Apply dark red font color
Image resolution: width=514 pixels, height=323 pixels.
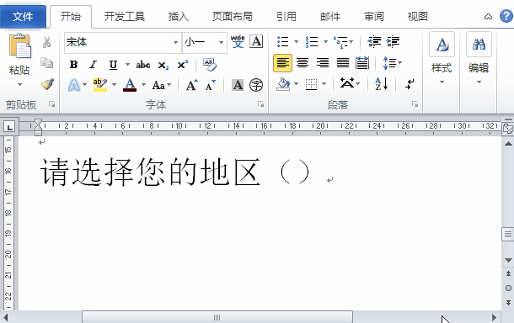130,85
